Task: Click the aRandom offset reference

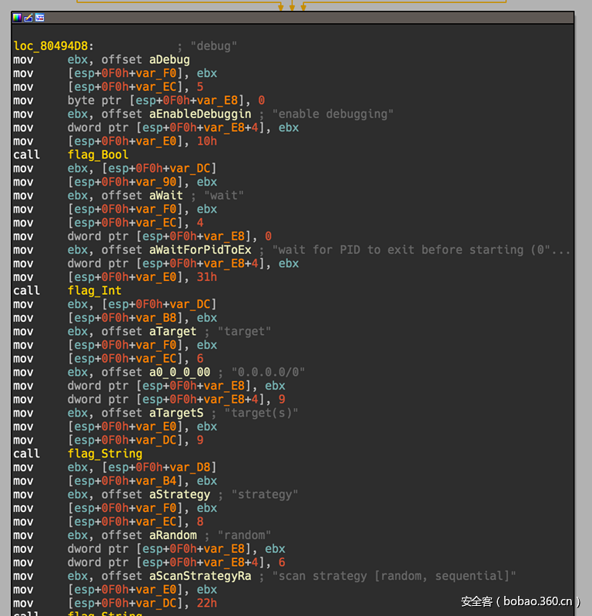Action: click(x=172, y=535)
